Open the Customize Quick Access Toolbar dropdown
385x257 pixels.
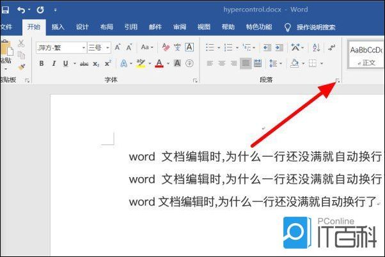click(55, 10)
